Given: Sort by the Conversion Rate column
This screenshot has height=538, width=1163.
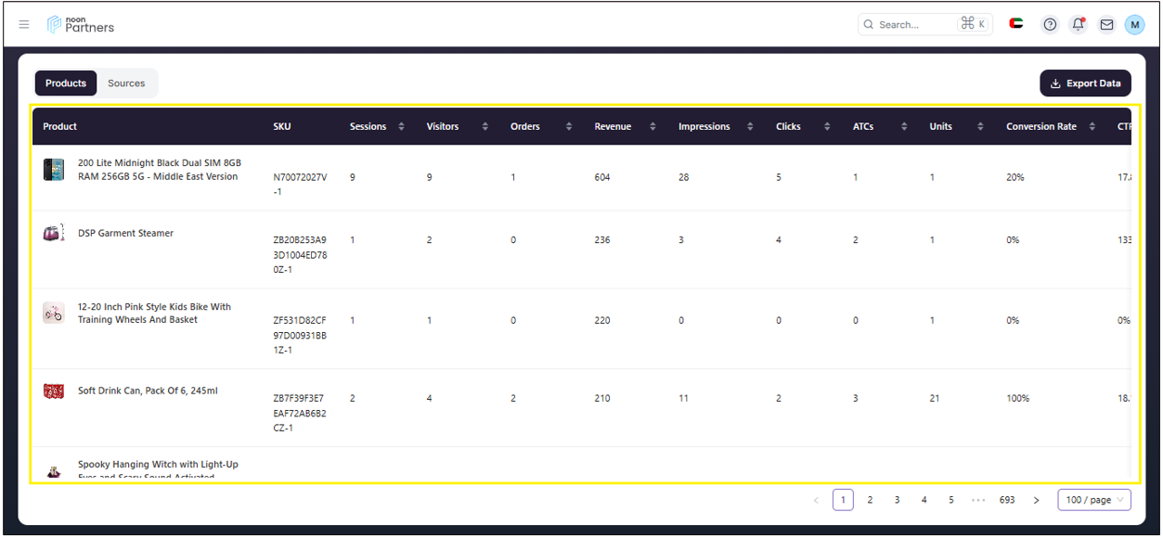Looking at the screenshot, I should (1092, 127).
